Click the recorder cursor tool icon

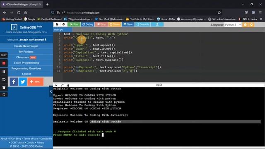tap(4, 95)
